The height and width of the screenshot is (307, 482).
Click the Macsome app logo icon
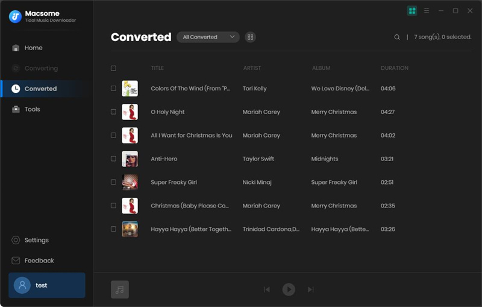click(x=15, y=17)
